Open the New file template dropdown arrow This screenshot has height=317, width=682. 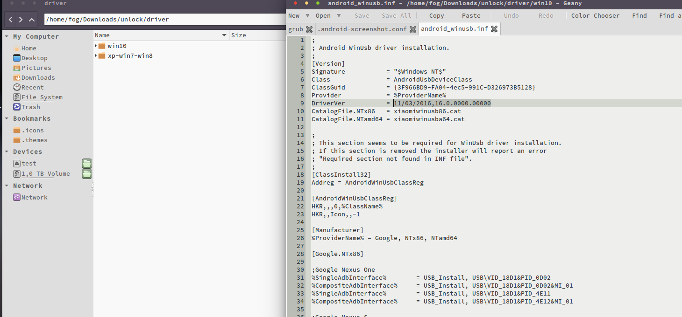tap(307, 15)
